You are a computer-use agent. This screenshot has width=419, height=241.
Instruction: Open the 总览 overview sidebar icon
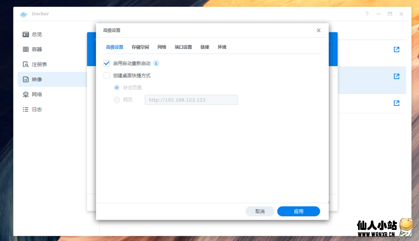click(x=26, y=34)
